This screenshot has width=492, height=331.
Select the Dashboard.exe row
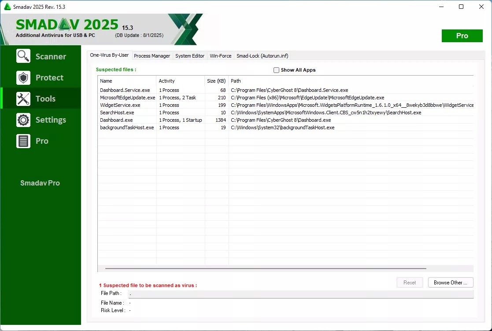285,120
